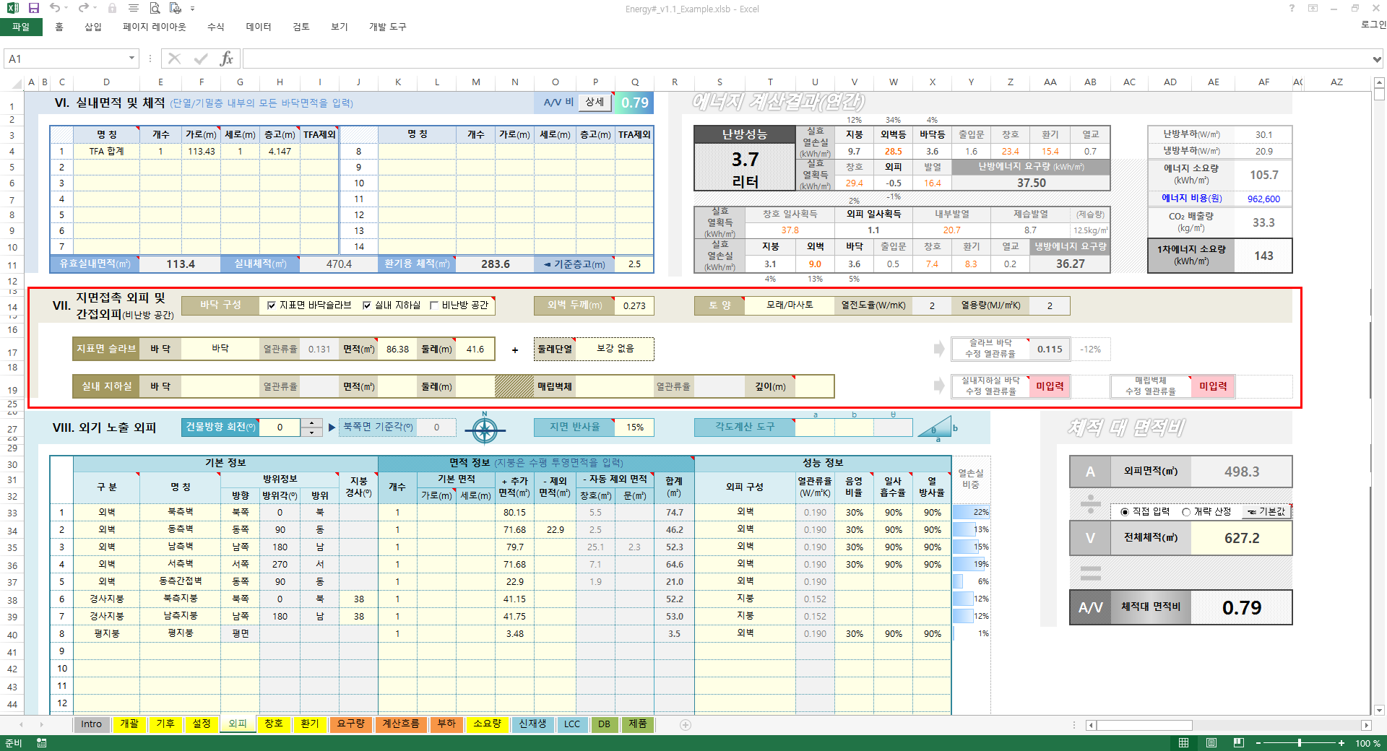This screenshot has height=751, width=1387.
Task: Open Print Preview from quick access toolbar
Action: click(155, 8)
